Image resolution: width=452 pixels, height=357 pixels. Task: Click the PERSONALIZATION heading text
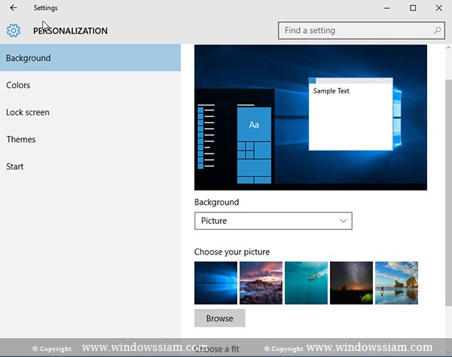(x=70, y=31)
